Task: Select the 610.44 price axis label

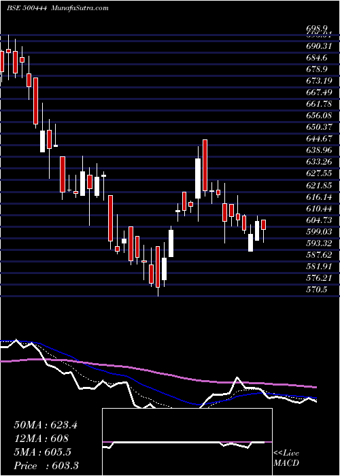Action: [318, 208]
